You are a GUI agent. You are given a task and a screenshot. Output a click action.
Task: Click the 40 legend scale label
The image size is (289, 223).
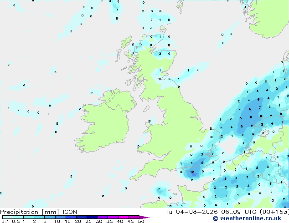click(120, 221)
